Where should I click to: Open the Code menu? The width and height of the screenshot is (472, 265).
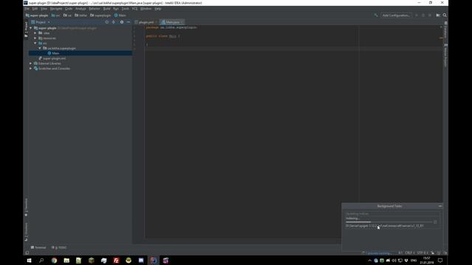69,9
